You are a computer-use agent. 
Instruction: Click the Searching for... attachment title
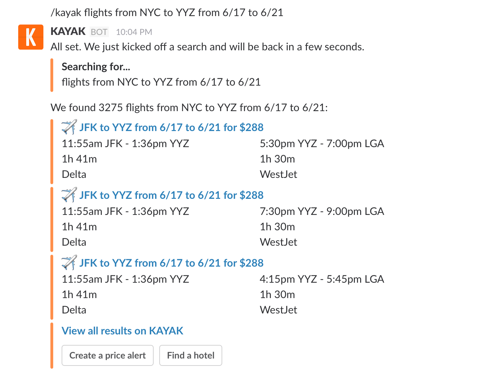96,66
